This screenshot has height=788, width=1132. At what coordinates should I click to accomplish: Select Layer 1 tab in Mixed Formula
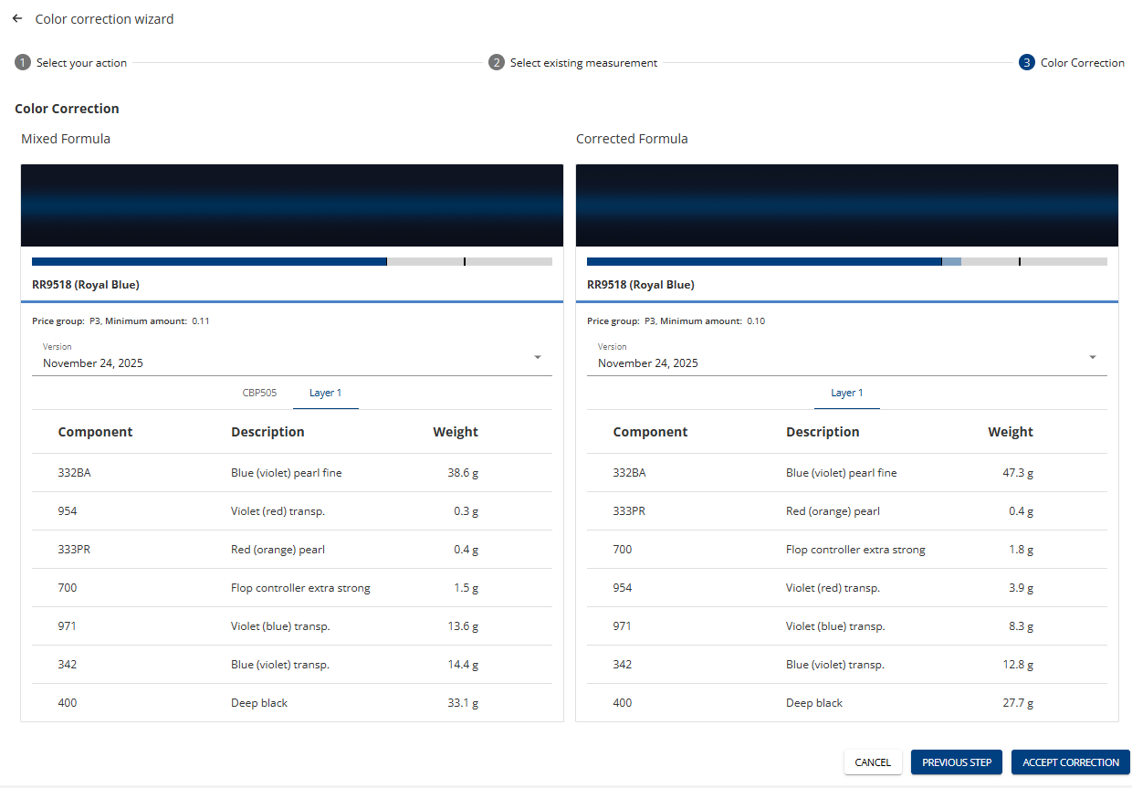point(326,393)
